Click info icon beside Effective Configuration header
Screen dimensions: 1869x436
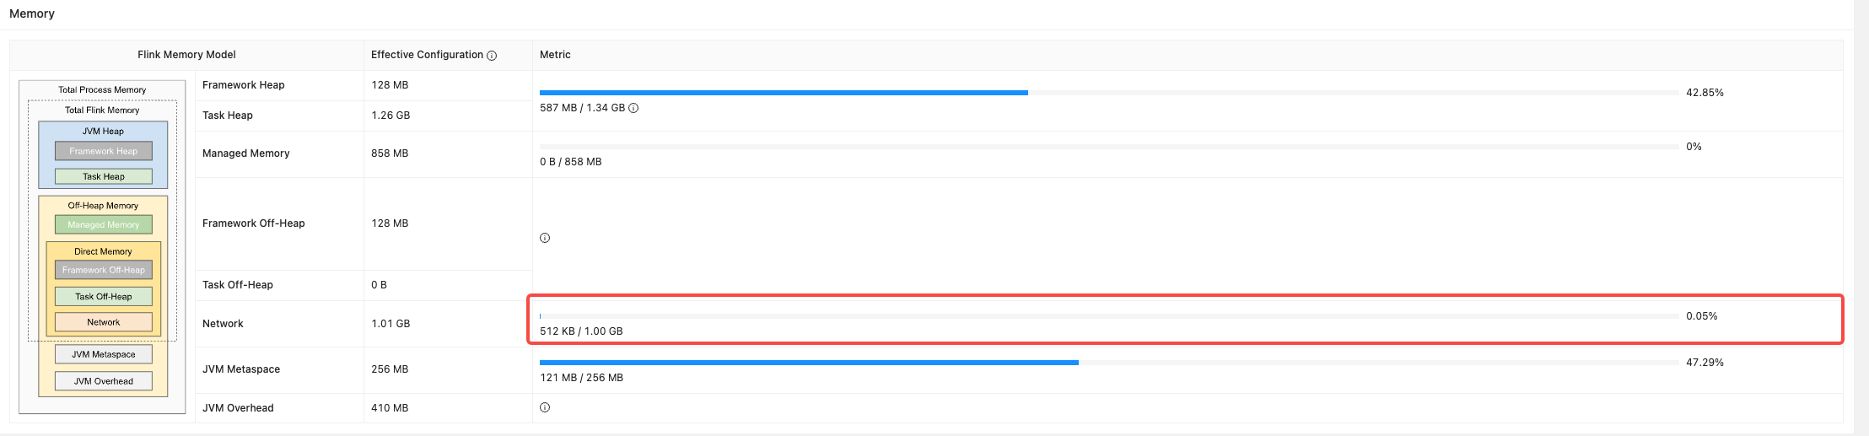(492, 56)
